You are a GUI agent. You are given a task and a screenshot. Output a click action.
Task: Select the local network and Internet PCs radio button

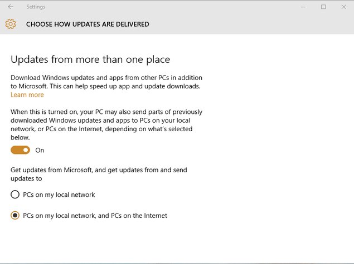pyautogui.click(x=15, y=216)
